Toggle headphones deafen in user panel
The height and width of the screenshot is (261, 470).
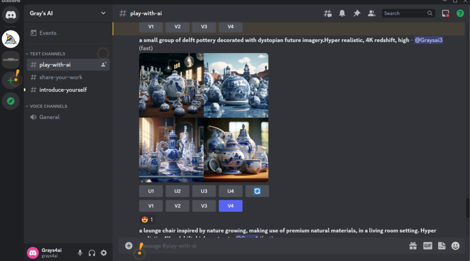[92, 253]
